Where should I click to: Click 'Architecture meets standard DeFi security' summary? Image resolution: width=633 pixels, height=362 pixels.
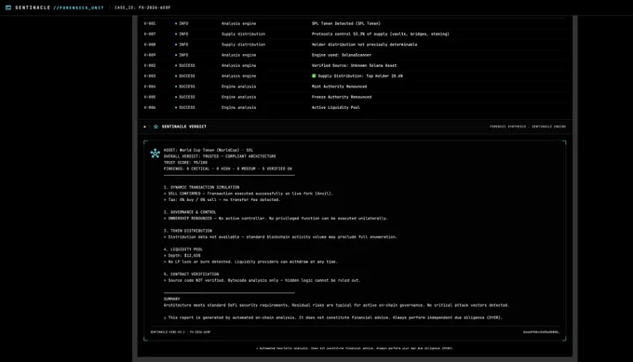(336, 305)
